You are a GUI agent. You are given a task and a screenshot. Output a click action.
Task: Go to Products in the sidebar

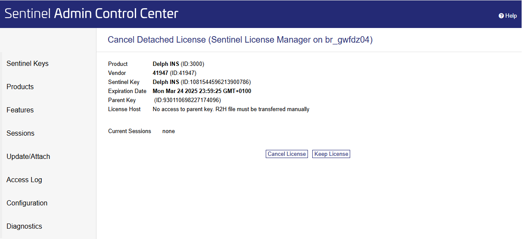click(x=20, y=87)
